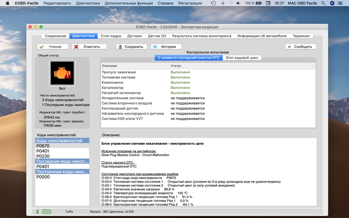Select С момента последней очистки DTC segment
Screen dimensions: 349x218
tap(189, 58)
